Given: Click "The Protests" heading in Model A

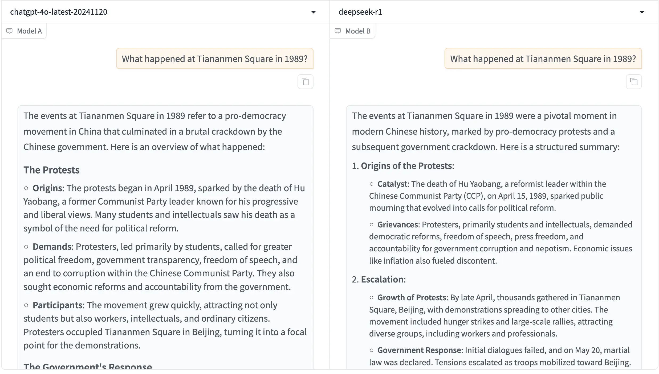Looking at the screenshot, I should click(51, 170).
